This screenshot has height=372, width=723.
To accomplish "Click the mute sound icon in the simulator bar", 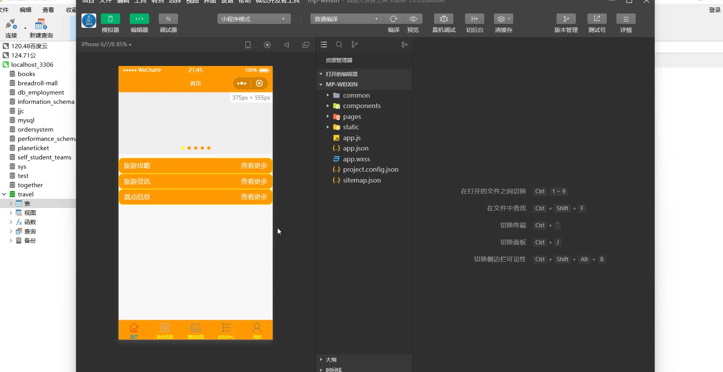I will [287, 45].
